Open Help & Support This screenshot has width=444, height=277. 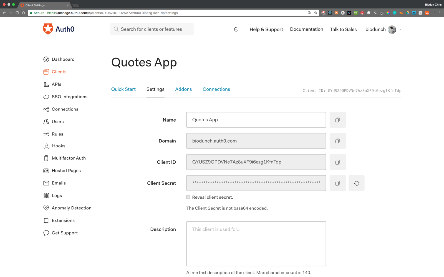click(266, 29)
